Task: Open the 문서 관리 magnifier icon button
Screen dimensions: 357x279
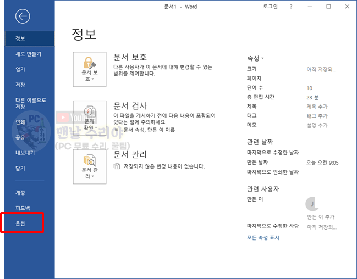Action: click(x=90, y=166)
